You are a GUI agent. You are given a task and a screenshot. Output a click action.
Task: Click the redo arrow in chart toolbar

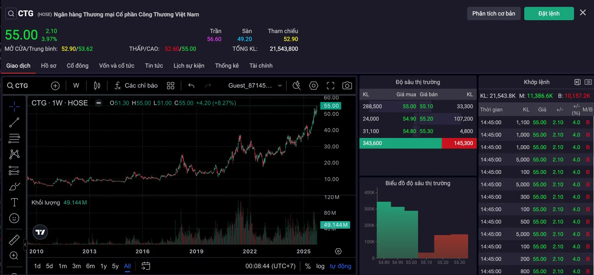click(x=208, y=86)
